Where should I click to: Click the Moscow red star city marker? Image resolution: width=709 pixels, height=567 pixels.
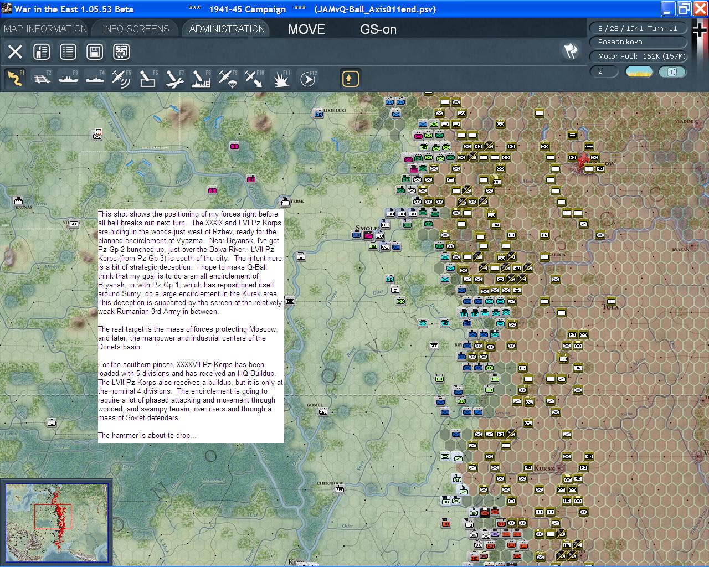582,162
